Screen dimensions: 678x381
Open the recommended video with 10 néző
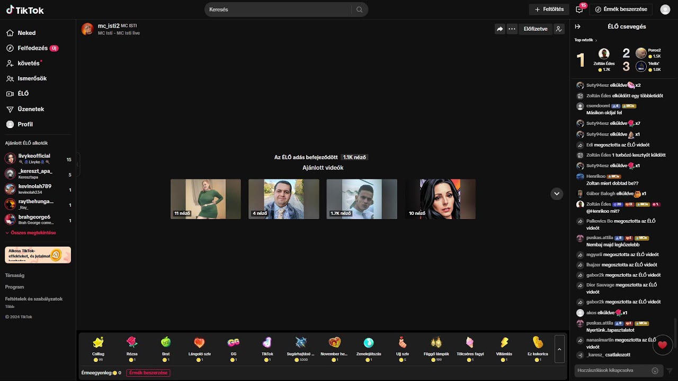pos(440,199)
